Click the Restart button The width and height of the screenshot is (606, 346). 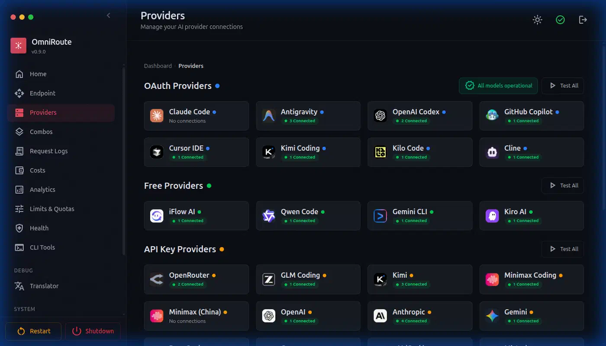33,331
